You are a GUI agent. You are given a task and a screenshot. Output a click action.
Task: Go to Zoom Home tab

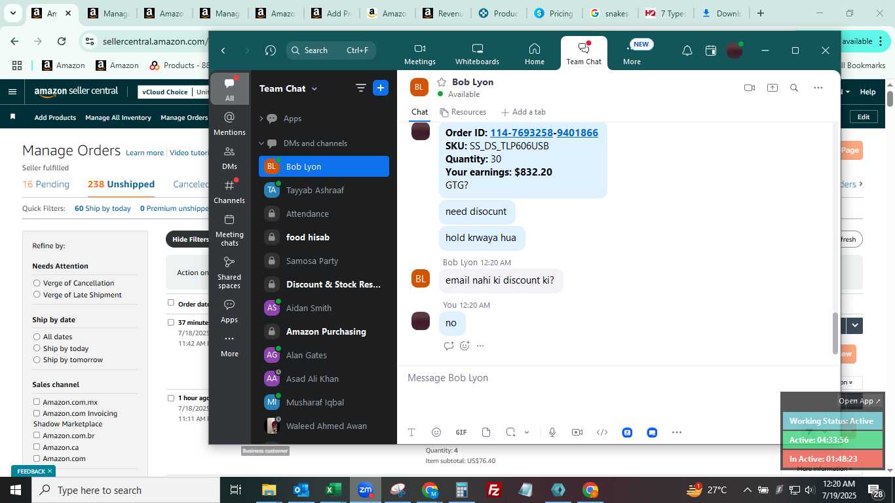[x=534, y=54]
